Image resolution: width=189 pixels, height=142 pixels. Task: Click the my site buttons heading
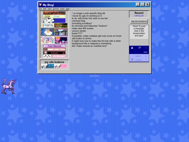coord(54,62)
